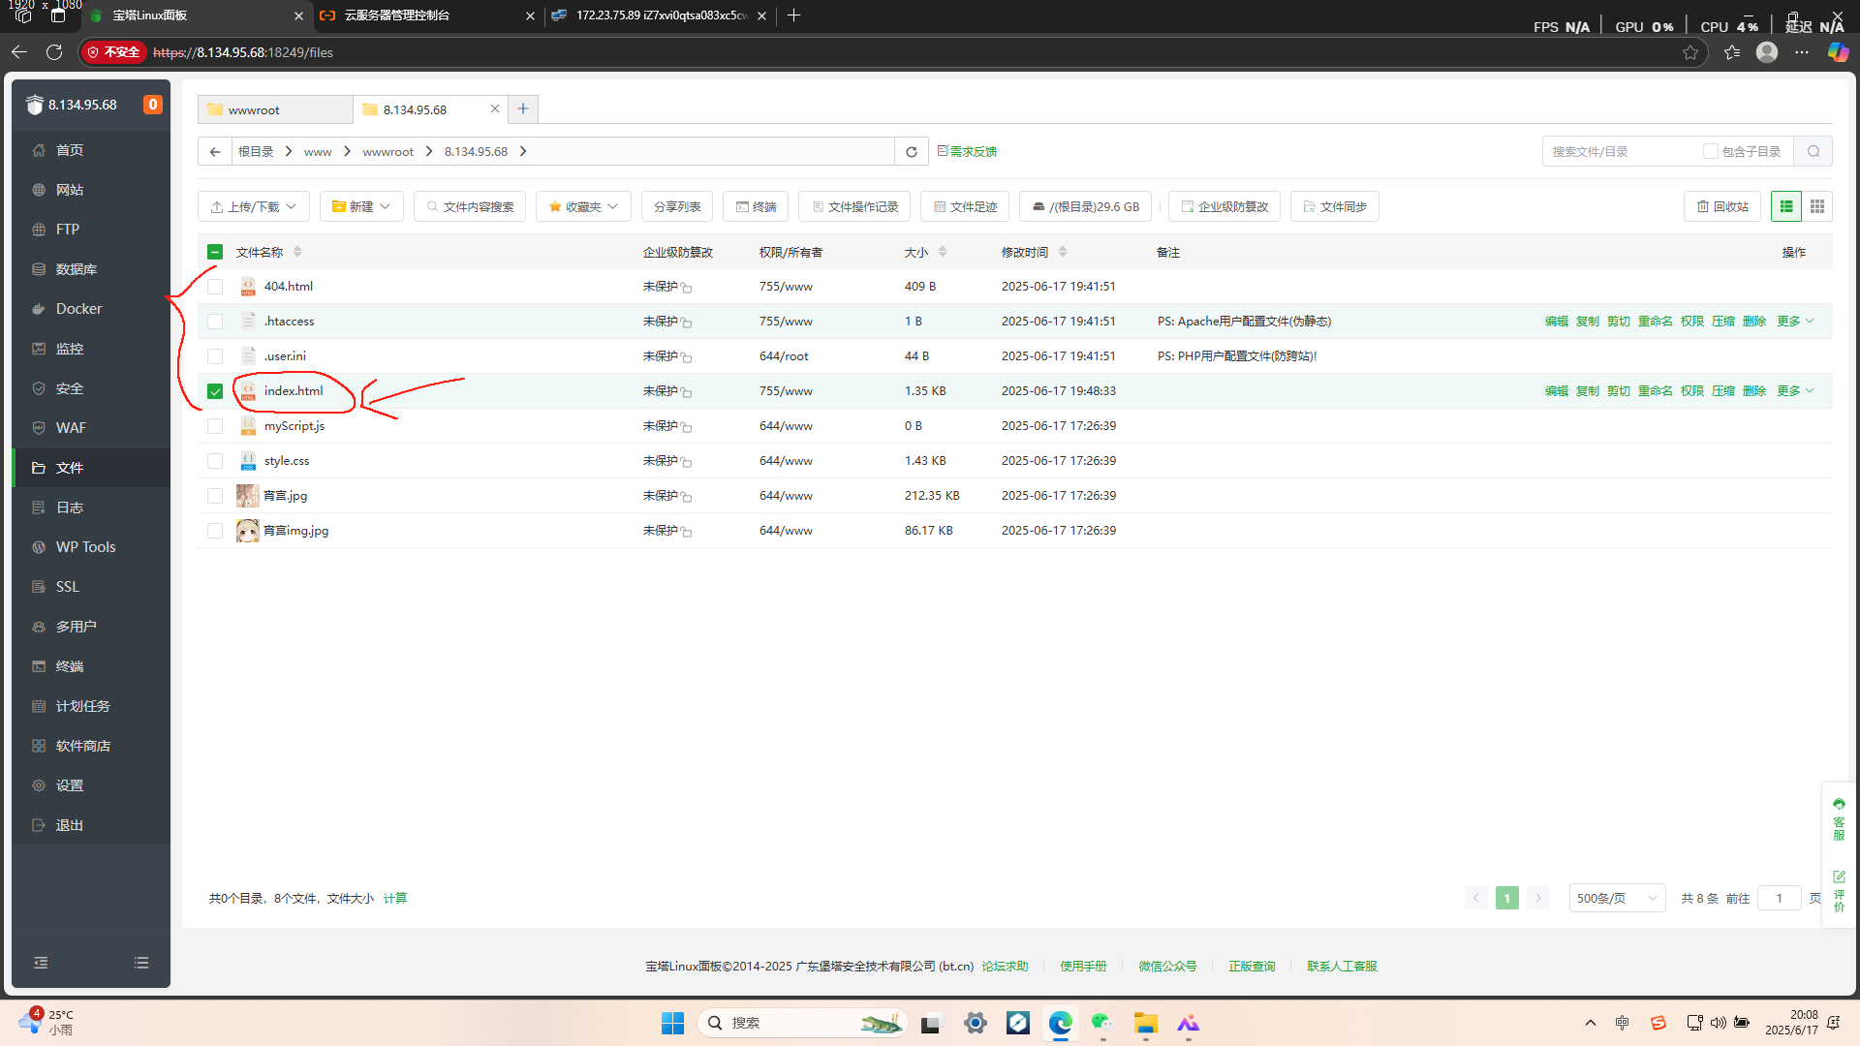Sort by 大小 column arrows

tap(943, 252)
